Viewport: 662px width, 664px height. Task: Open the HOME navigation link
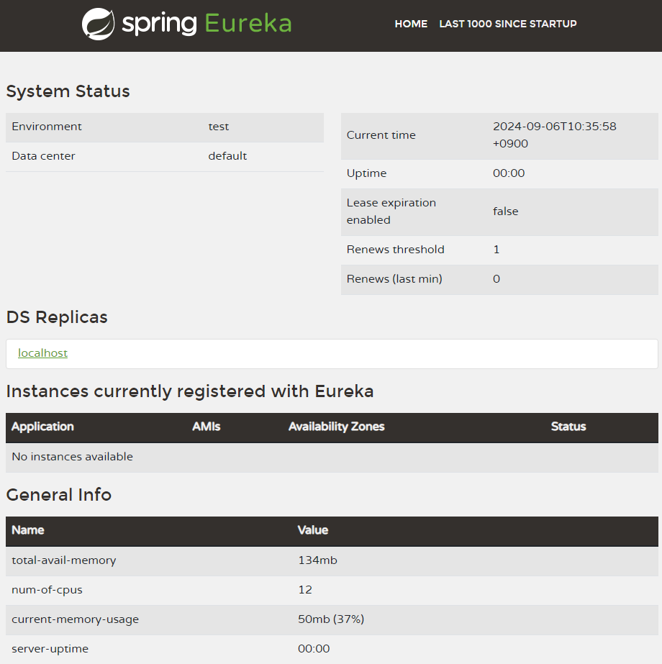point(411,24)
